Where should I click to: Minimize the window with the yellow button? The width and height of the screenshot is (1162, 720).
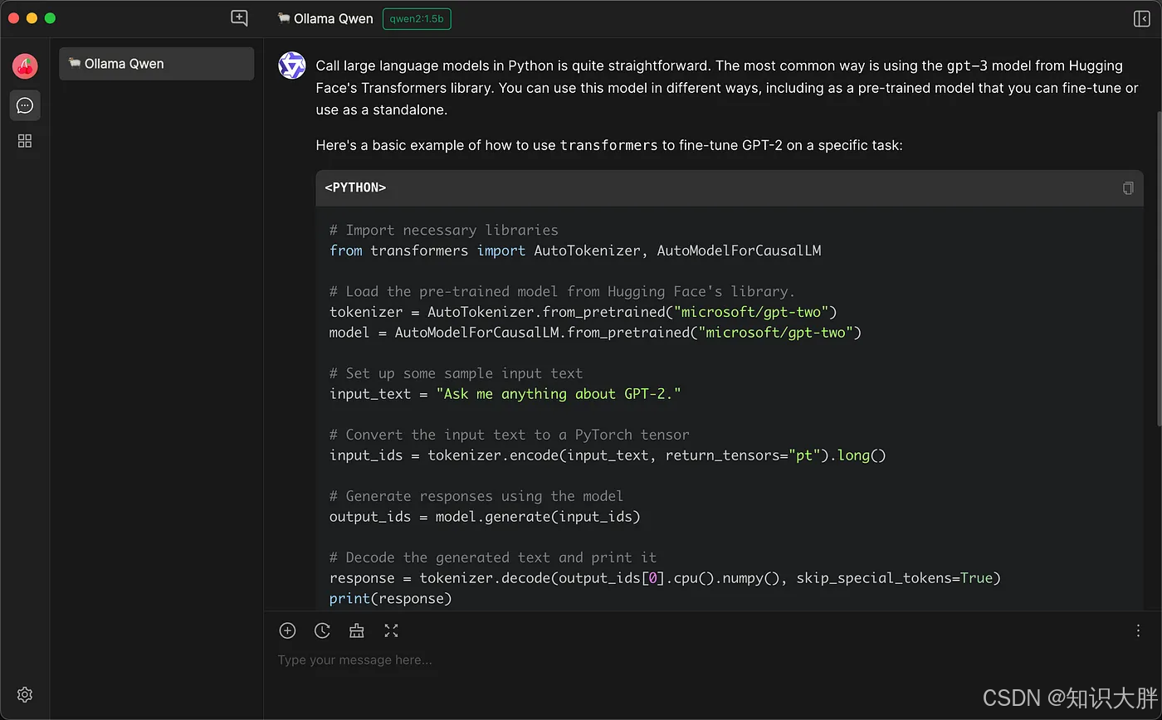click(32, 18)
